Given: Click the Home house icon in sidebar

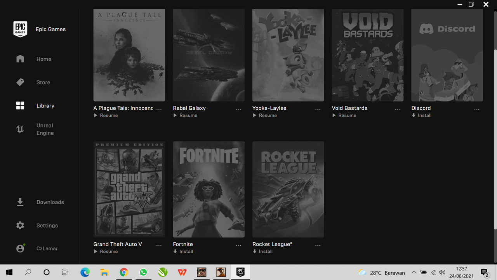Looking at the screenshot, I should (x=20, y=59).
